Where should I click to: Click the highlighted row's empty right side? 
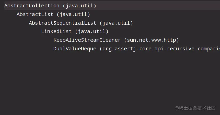pyautogui.click(x=158, y=6)
